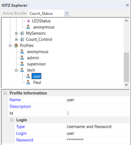This screenshot has width=131, height=145.
Task: Collapse the Login subsection
Action: coord(12,120)
